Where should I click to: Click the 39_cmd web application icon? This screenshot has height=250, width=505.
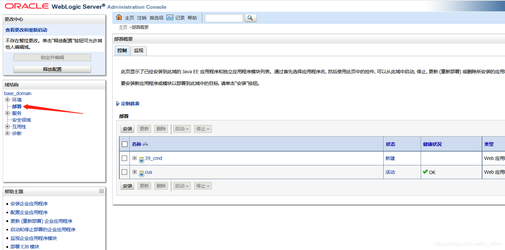click(142, 160)
